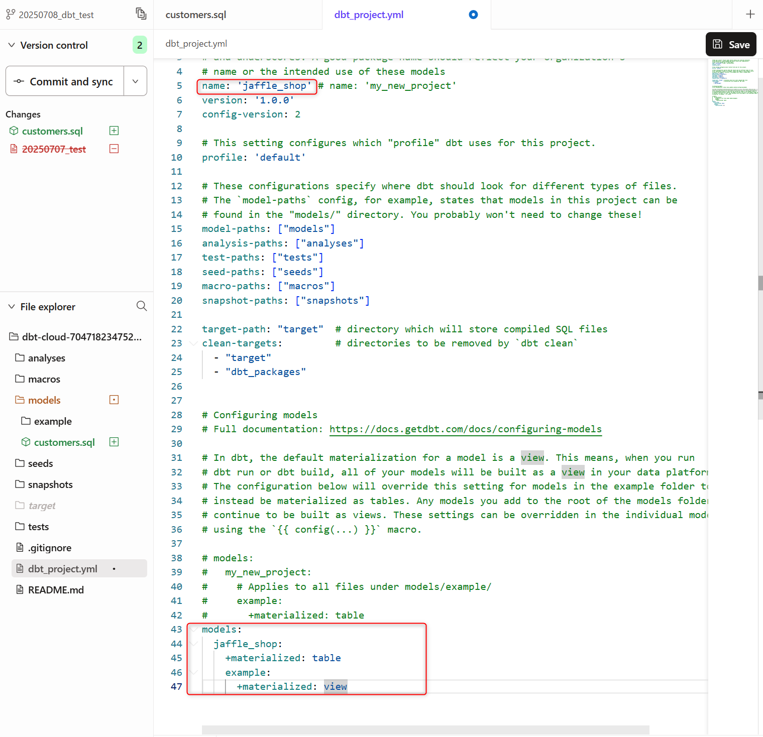Open the docs.getdbt.com configuring-models link
Screen dimensions: 763x737
(465, 429)
